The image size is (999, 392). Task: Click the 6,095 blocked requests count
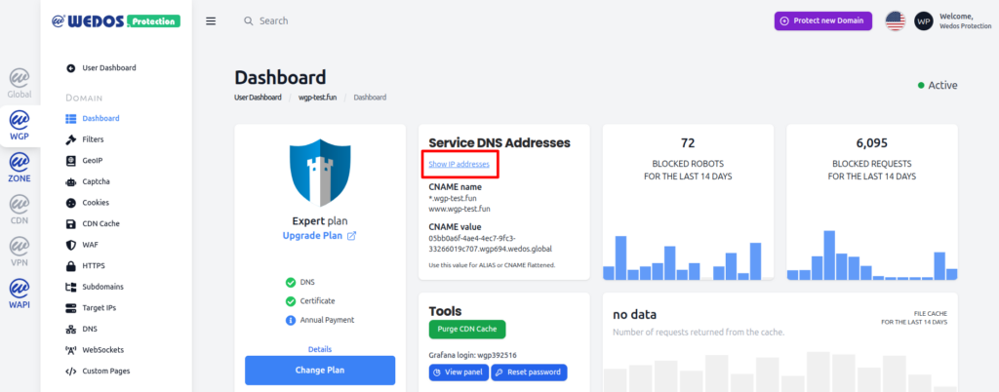872,143
